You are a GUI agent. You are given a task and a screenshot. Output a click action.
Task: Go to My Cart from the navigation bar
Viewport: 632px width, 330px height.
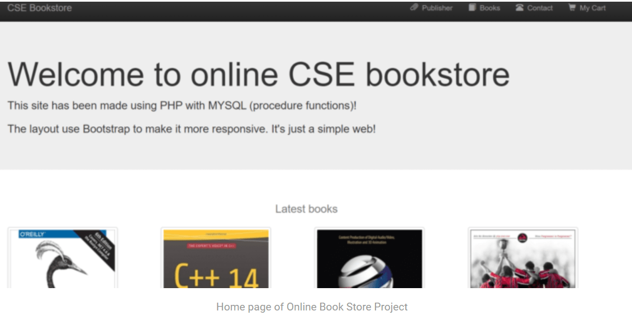pyautogui.click(x=591, y=8)
